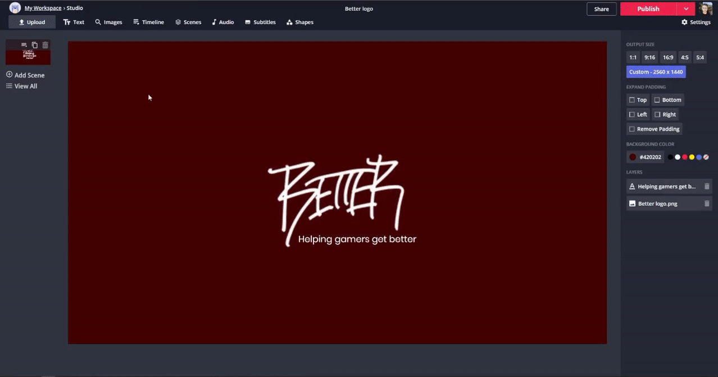Open the Custom 2560 x 1440 size option
The width and height of the screenshot is (718, 377).
click(x=656, y=72)
